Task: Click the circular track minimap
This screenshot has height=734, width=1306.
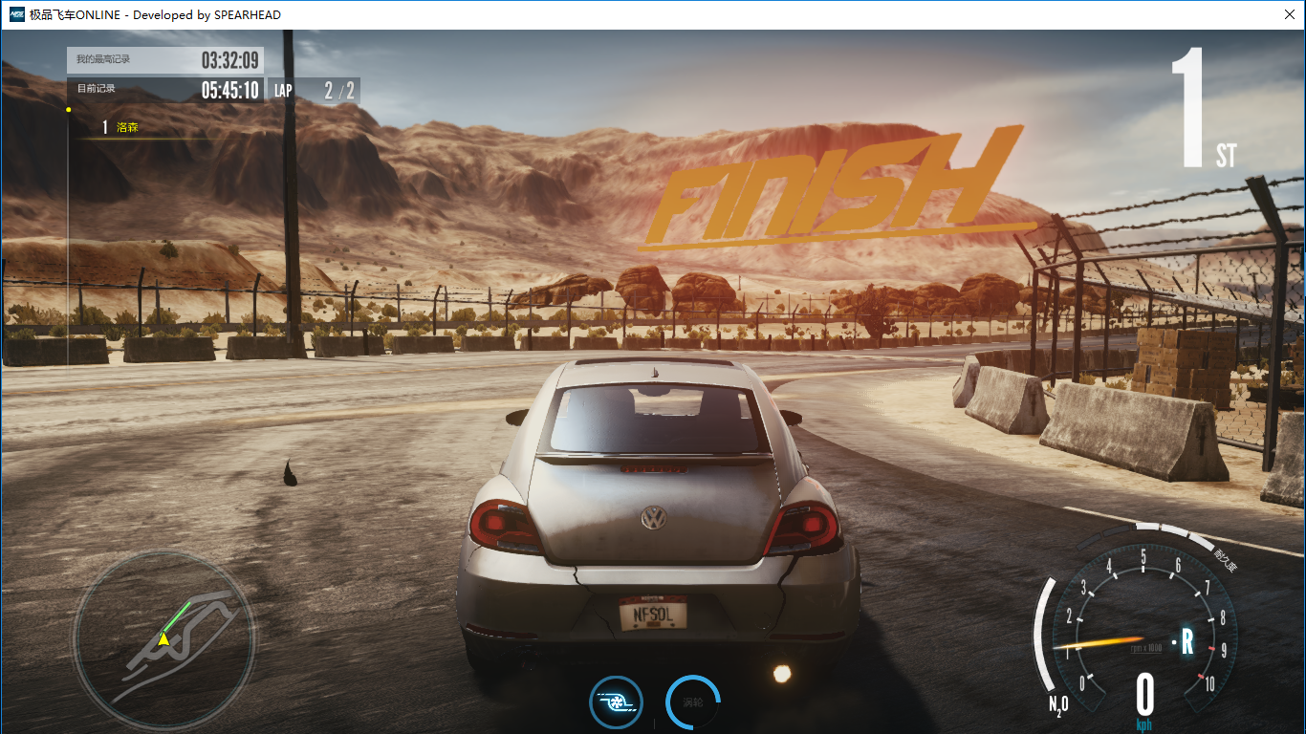Action: 163,640
